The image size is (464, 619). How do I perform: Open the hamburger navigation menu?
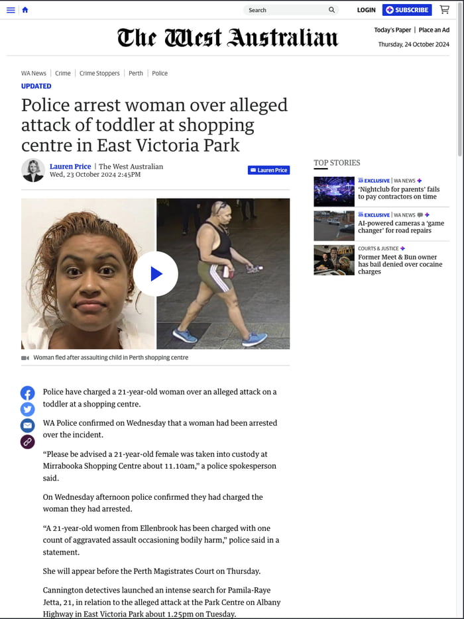point(11,10)
